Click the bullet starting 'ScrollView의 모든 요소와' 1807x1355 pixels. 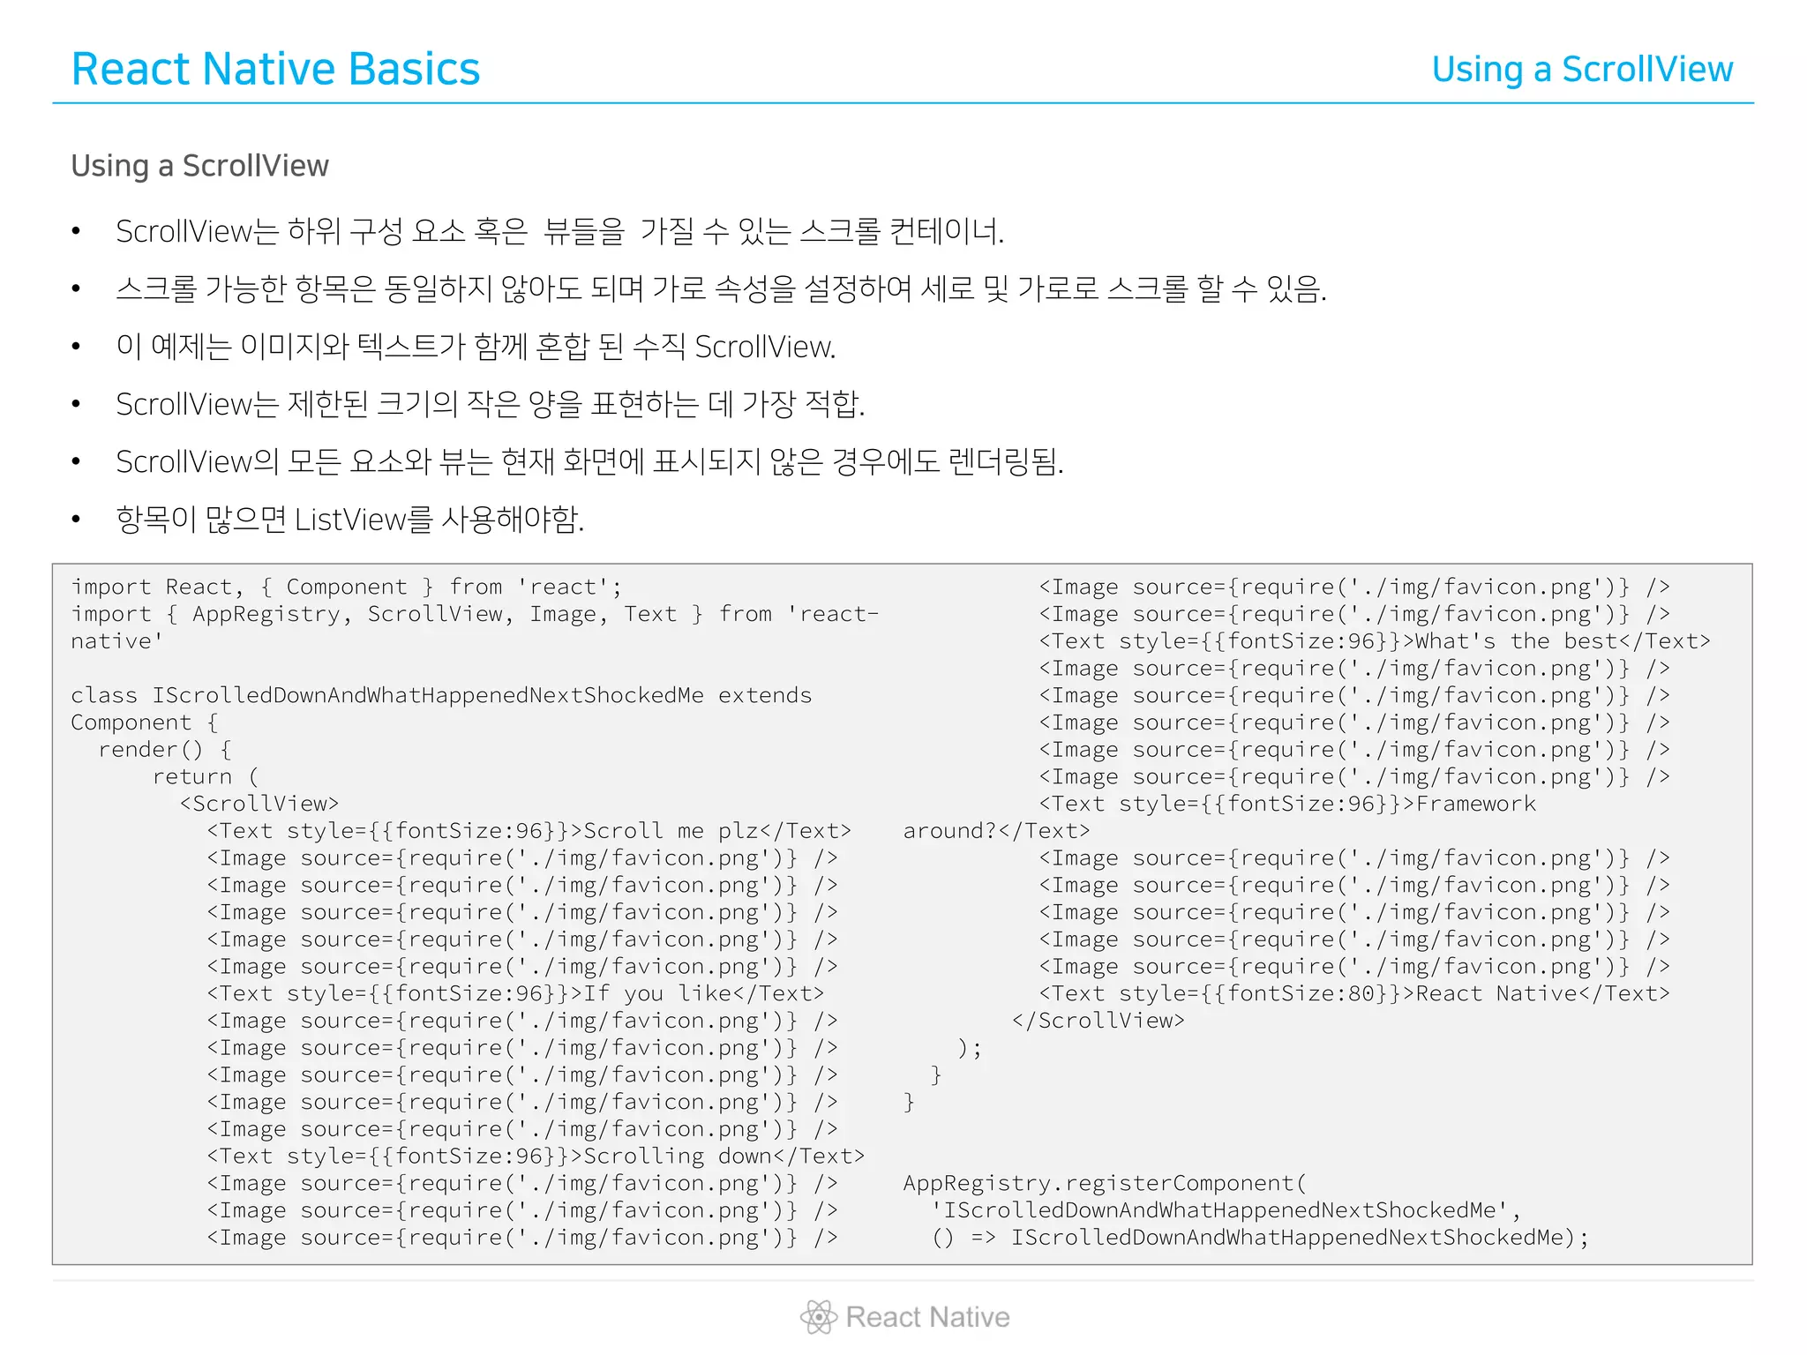[589, 461]
